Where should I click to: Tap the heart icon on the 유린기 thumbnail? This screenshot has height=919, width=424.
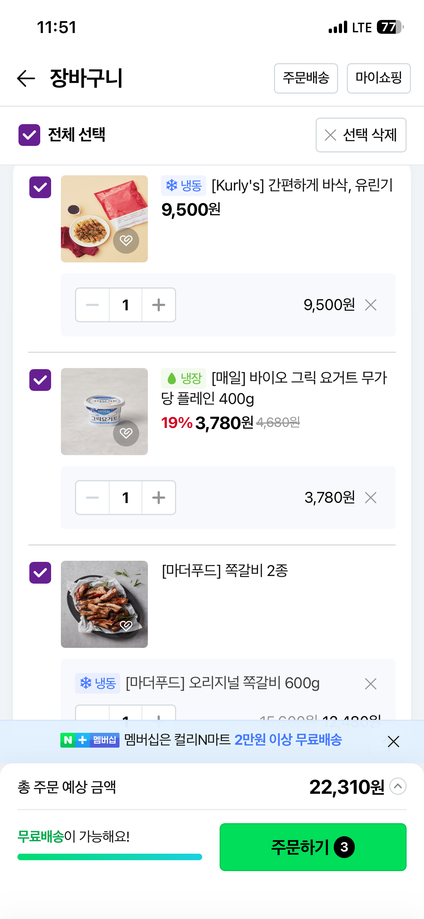pyautogui.click(x=126, y=240)
